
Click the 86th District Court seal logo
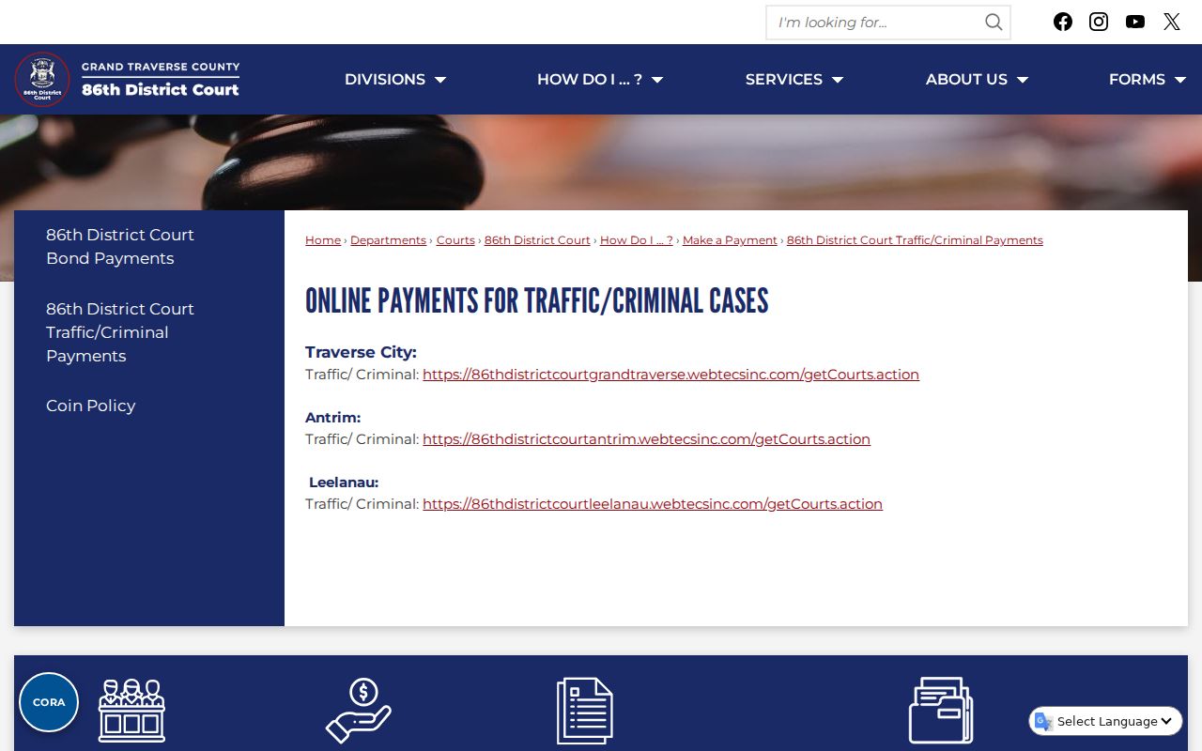coord(42,80)
